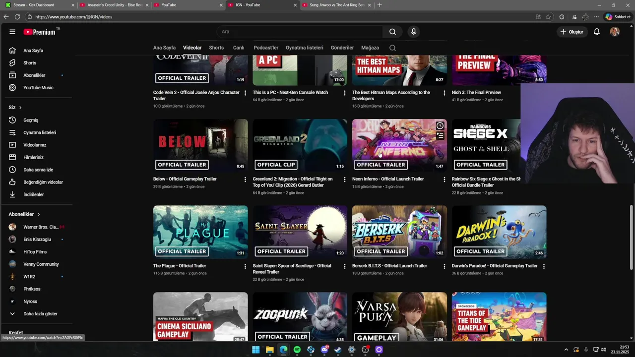Open YouTube Music in the sidebar

click(x=37, y=88)
